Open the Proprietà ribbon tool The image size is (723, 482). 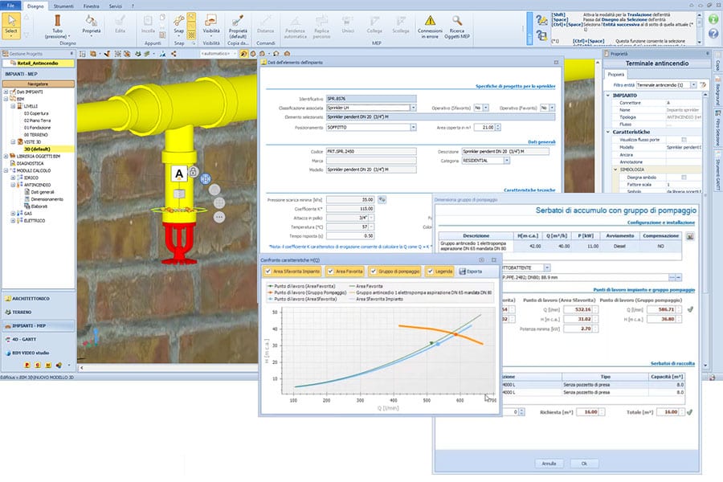coord(92,25)
